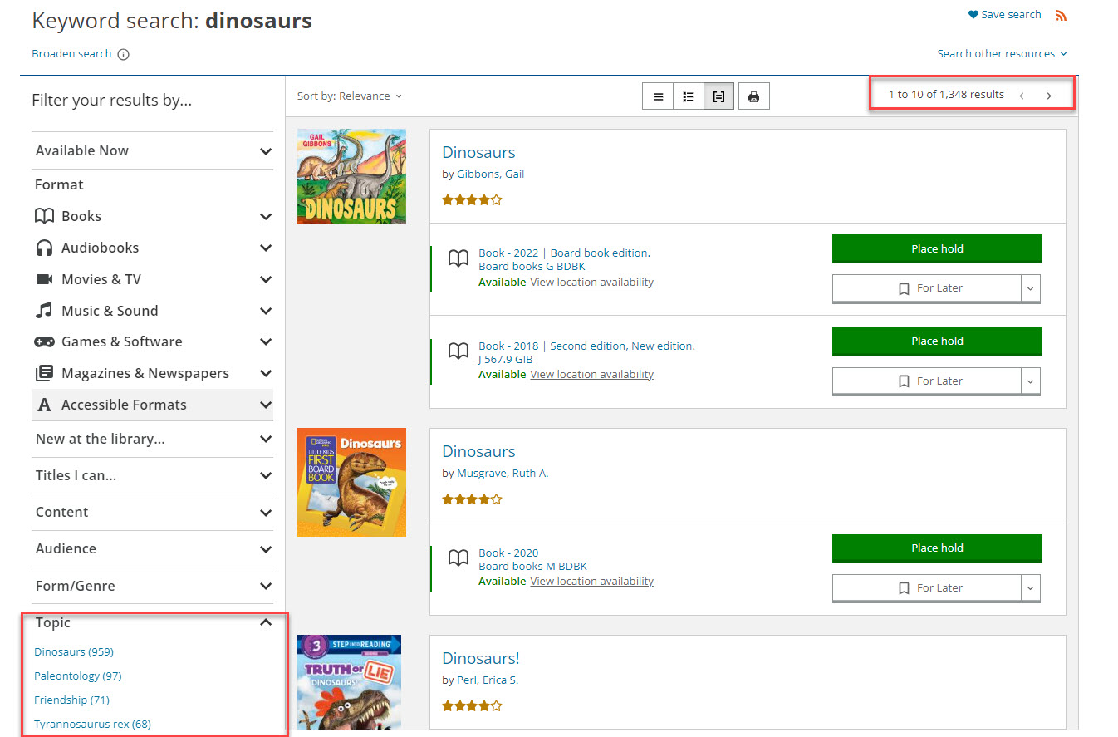The width and height of the screenshot is (1118, 737).
Task: Open the Search other resources dropdown
Action: tap(1002, 54)
